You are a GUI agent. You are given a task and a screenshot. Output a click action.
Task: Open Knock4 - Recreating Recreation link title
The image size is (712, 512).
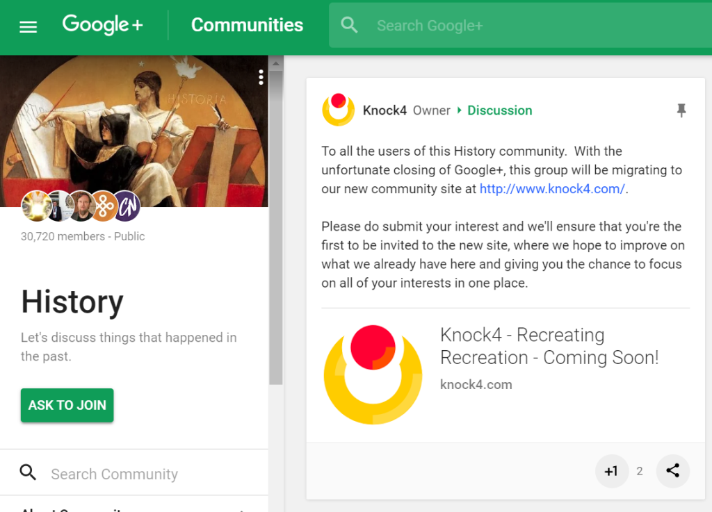(x=549, y=346)
